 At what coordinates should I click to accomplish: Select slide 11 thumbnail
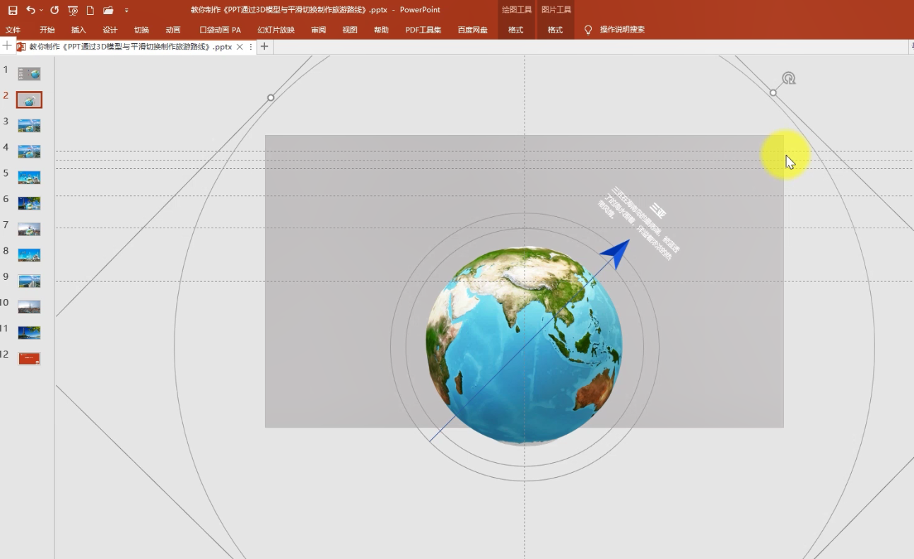pos(29,332)
